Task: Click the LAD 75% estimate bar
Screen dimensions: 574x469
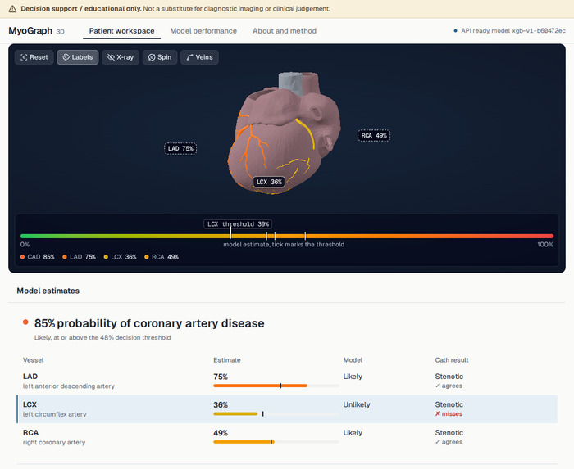Action: point(276,386)
